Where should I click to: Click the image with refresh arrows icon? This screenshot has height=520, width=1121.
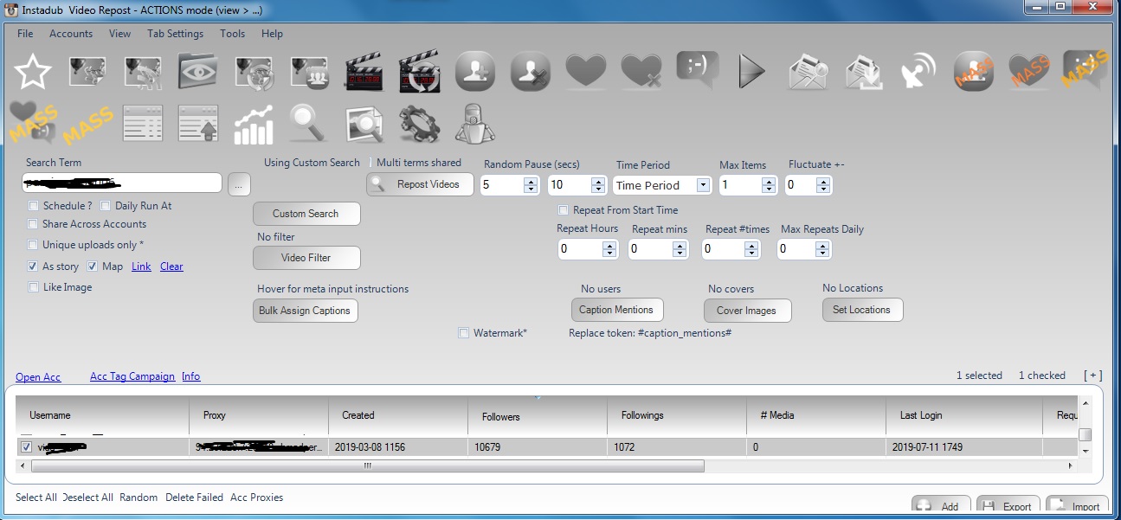pos(253,72)
